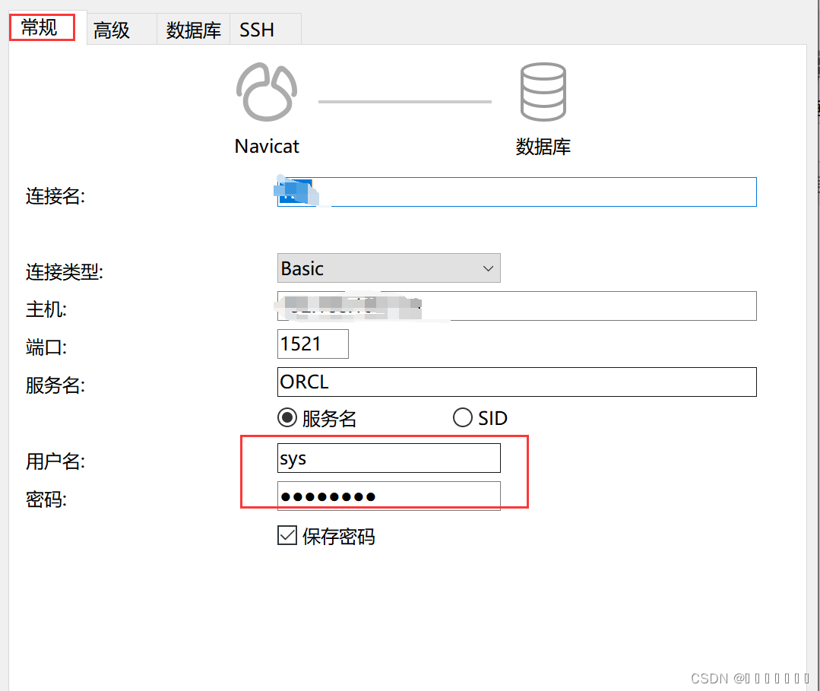This screenshot has height=691, width=820.
Task: Open the 数据库 tab
Action: point(194,30)
